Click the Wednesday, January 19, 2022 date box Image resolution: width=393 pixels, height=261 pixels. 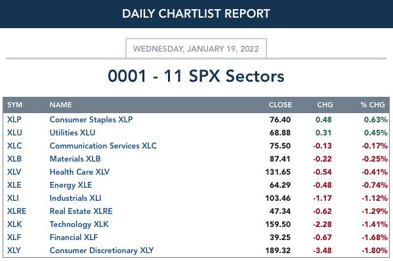click(196, 48)
